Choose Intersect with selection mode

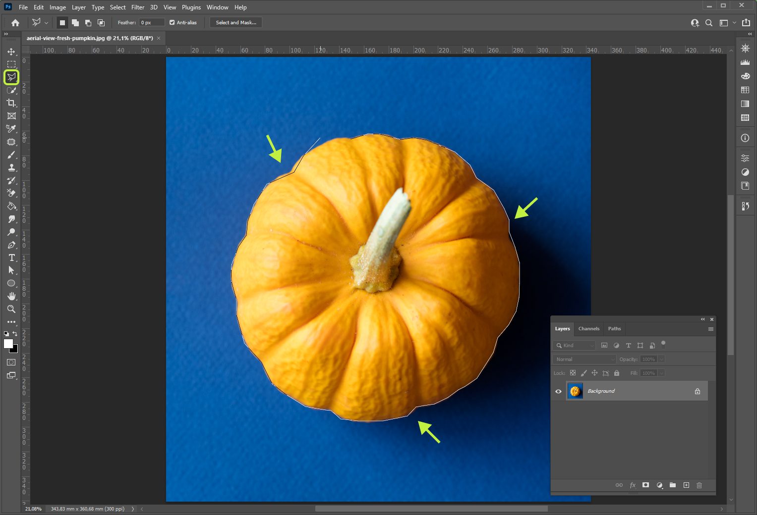(x=101, y=23)
